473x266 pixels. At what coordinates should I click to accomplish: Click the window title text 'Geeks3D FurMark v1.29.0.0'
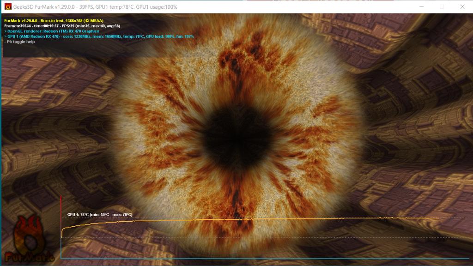pyautogui.click(x=44, y=7)
